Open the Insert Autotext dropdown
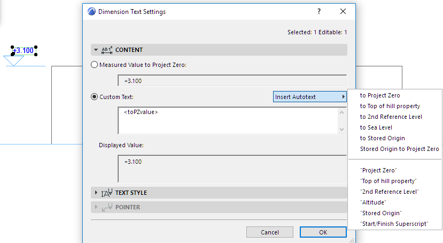Viewport: 443px width, 243px height. (310, 97)
